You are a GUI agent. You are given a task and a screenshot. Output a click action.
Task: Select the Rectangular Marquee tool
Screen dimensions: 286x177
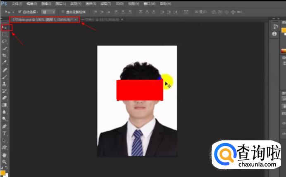click(x=5, y=35)
